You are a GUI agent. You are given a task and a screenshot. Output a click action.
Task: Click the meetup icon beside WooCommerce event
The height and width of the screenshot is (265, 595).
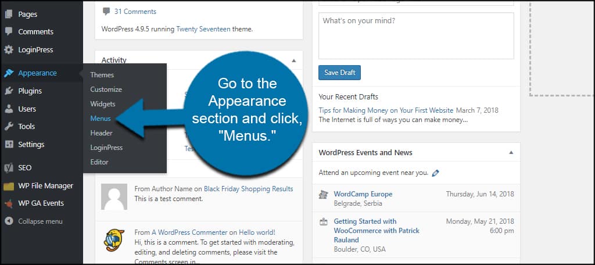[x=323, y=222]
